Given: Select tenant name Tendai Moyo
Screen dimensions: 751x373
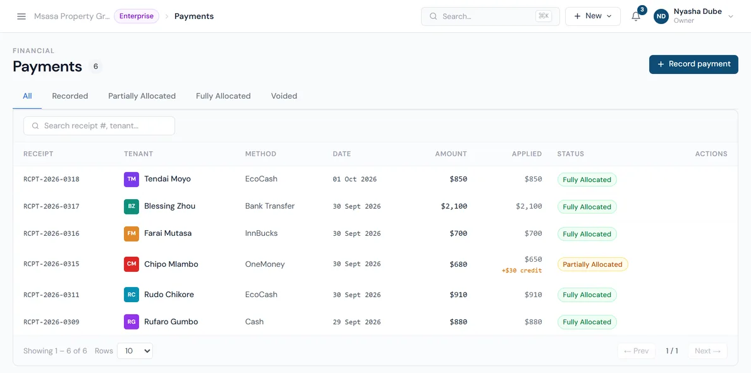Looking at the screenshot, I should pyautogui.click(x=168, y=179).
